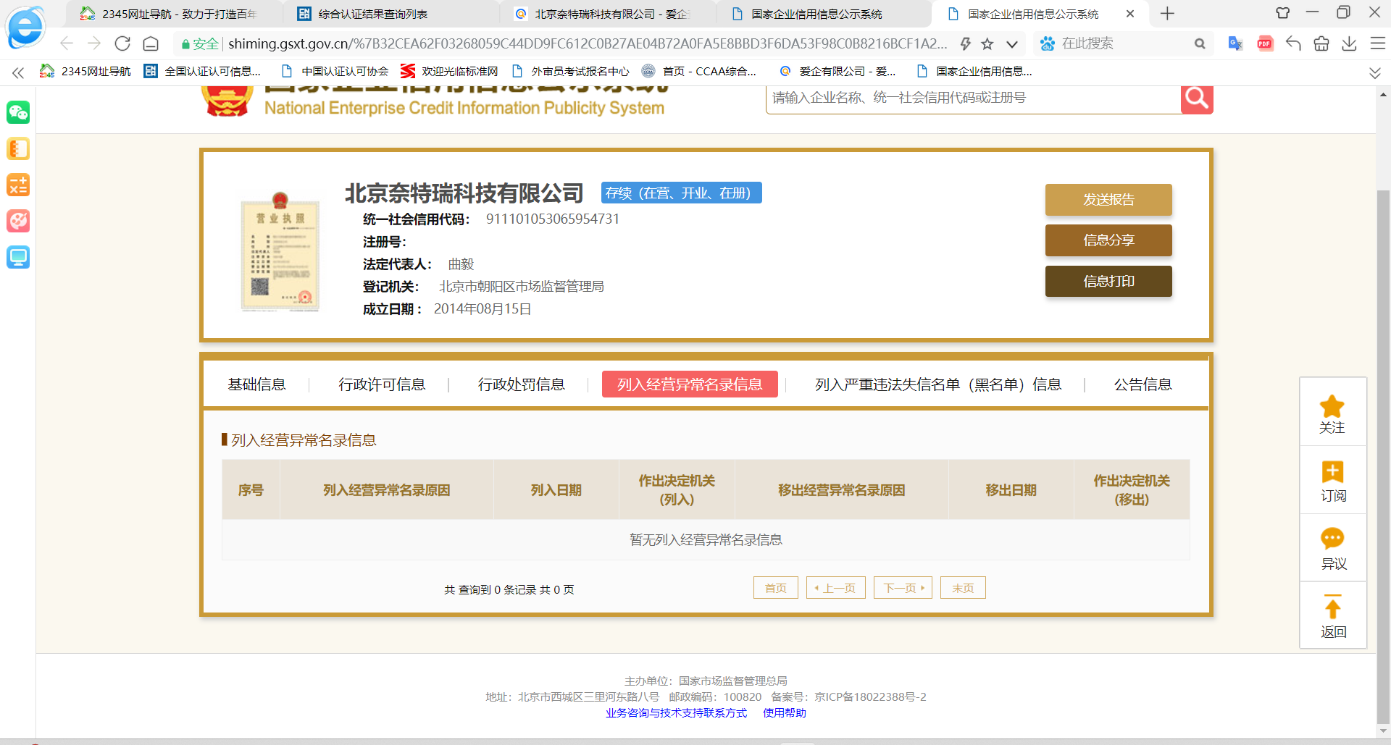This screenshot has width=1391, height=745.
Task: Open a new tab with plus button
Action: tap(1167, 14)
